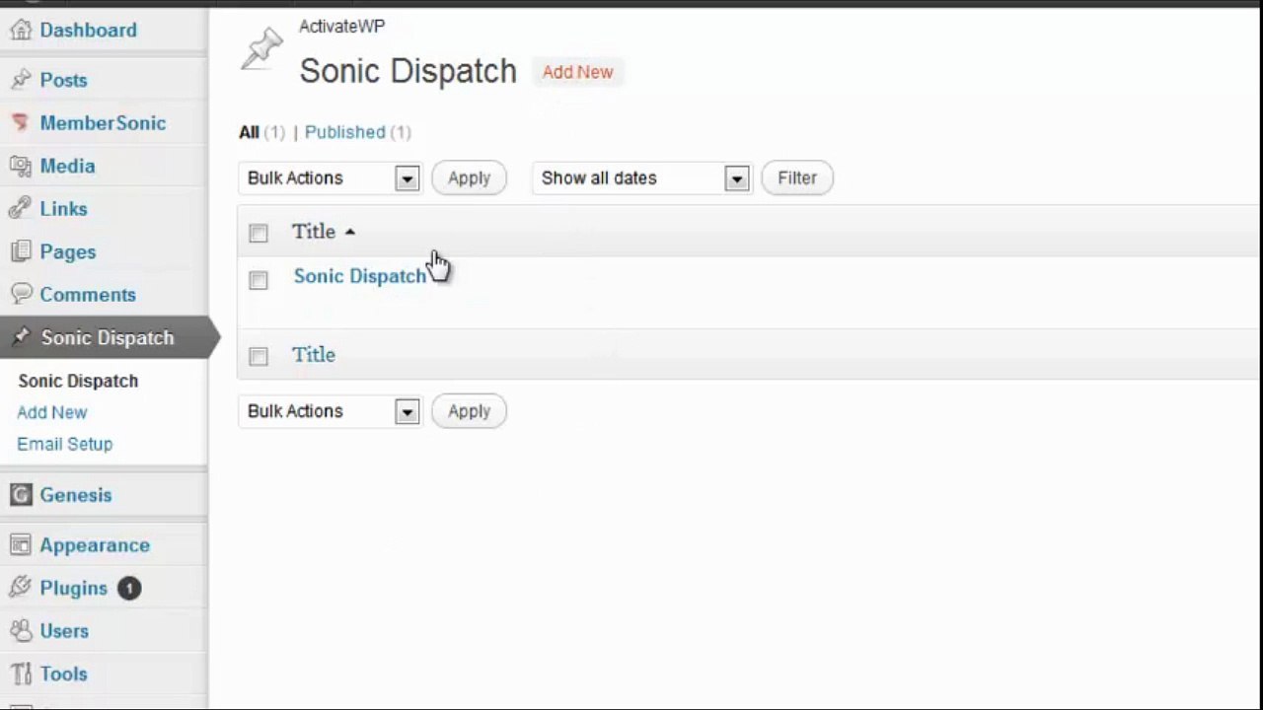This screenshot has height=710, width=1263.
Task: Click the Sonic Dispatch menu pin icon
Action: pos(21,337)
